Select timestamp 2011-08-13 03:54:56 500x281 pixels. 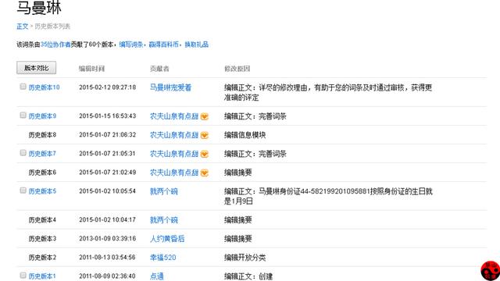click(108, 257)
